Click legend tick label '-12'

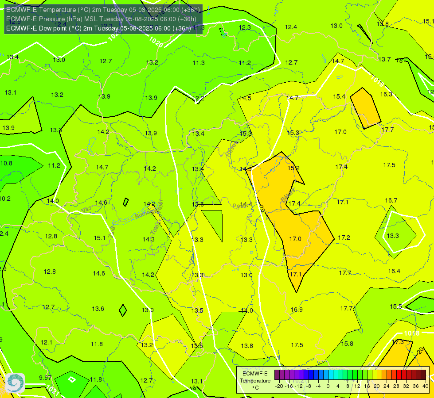click(x=298, y=386)
